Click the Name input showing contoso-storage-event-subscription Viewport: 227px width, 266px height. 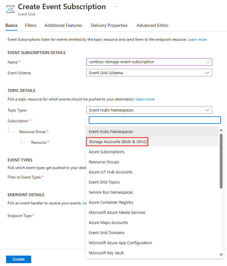click(x=142, y=62)
